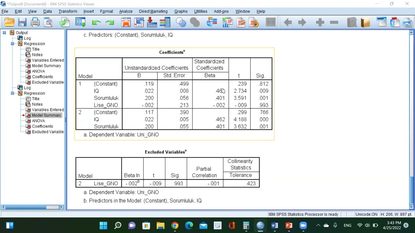Click the Go to Data toolbar icon
The image size is (415, 233).
pos(126,22)
